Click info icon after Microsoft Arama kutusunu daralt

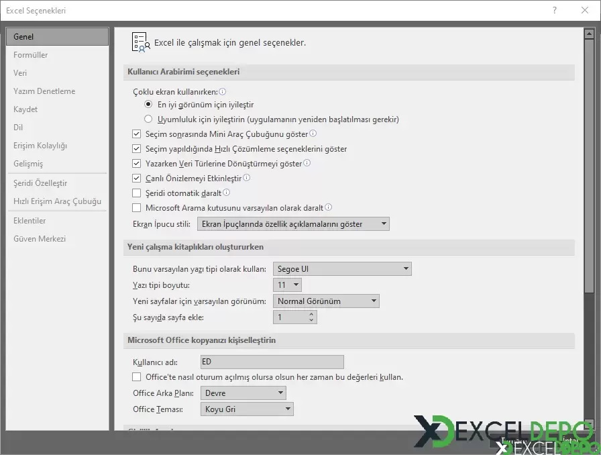point(328,207)
